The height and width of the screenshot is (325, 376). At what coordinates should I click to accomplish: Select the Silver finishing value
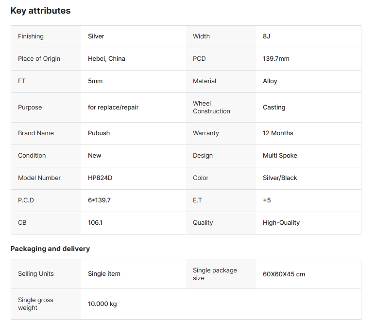point(96,36)
